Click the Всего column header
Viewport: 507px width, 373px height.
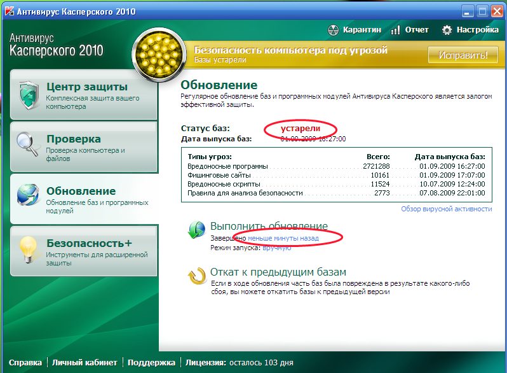[x=378, y=157]
